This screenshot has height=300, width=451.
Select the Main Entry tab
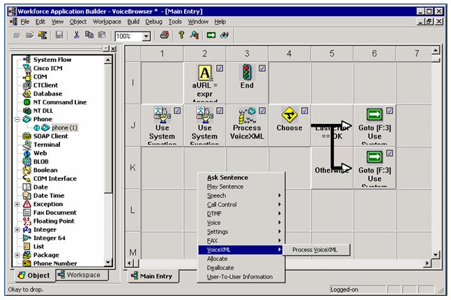[x=155, y=276]
